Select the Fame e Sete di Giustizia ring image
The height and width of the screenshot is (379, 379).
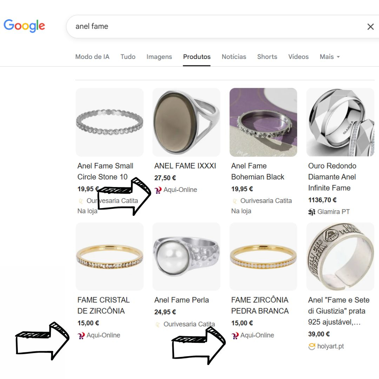pyautogui.click(x=340, y=256)
